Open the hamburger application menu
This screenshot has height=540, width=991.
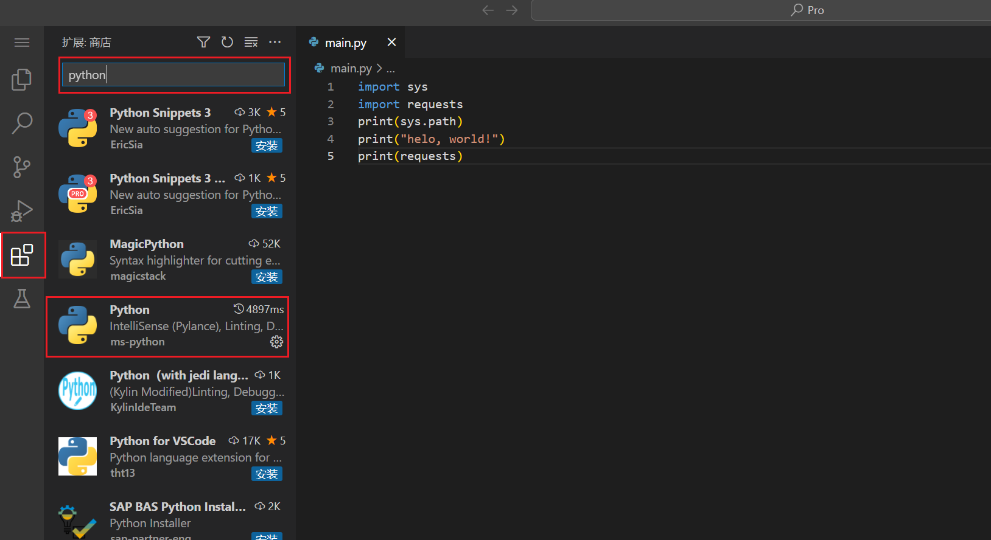point(22,43)
